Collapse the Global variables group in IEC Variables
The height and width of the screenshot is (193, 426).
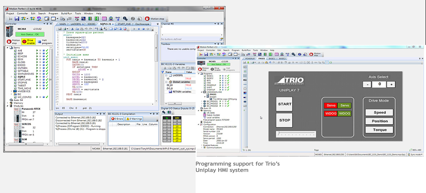click(166, 82)
